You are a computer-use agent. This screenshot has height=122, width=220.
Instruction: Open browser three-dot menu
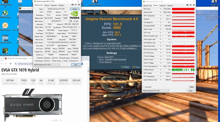point(87,64)
